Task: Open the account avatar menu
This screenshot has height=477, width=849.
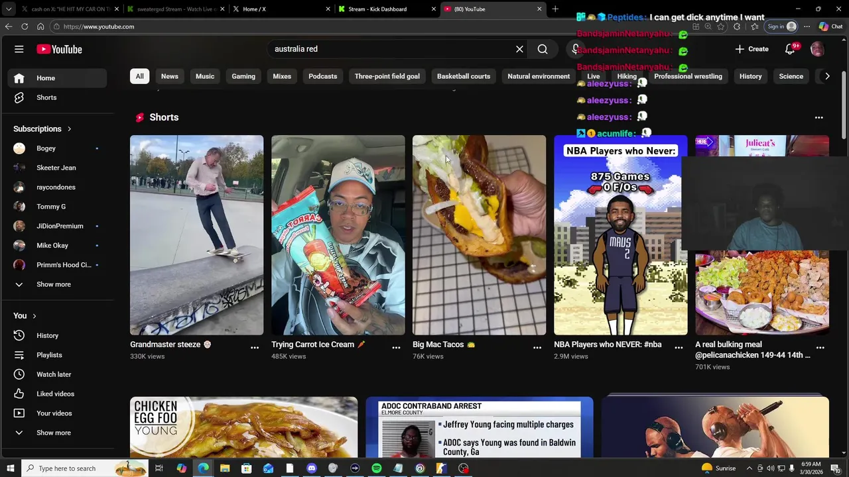Action: coord(817,49)
